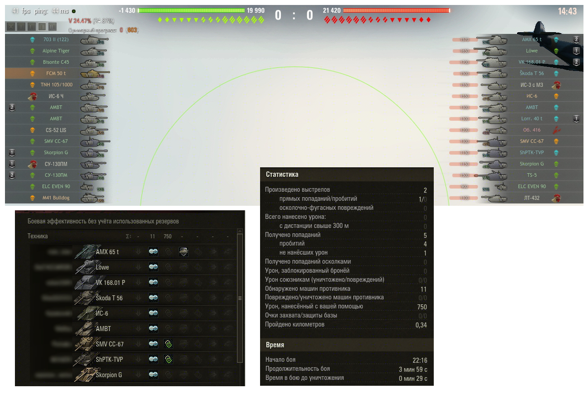This screenshot has width=588, height=393.
Task: Click the VK 168.01 P efficiency list entry
Action: tap(110, 283)
